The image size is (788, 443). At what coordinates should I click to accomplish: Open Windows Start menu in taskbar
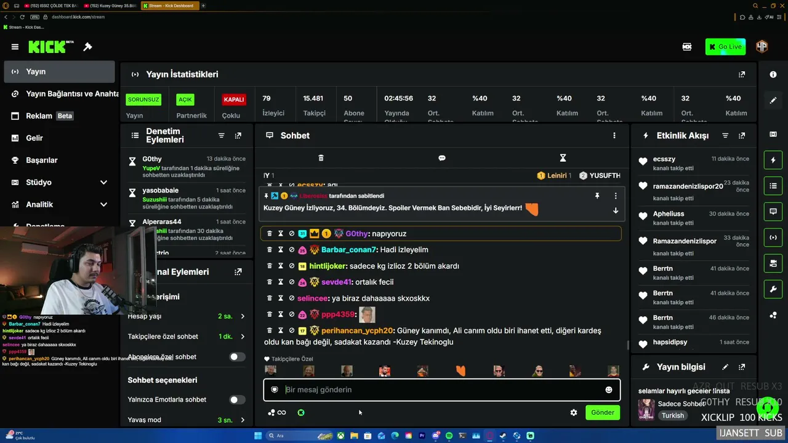point(258,436)
